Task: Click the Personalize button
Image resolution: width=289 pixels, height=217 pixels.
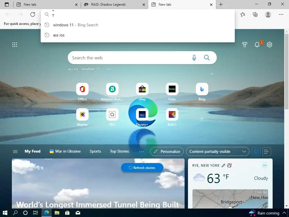Action: tap(167, 151)
